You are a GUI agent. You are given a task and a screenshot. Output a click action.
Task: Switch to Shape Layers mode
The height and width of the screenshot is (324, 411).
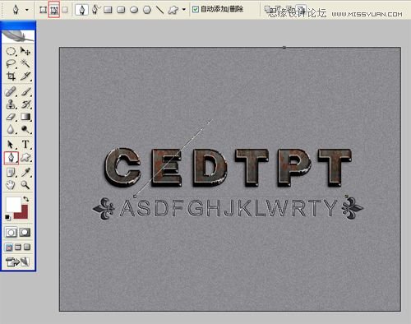click(x=43, y=10)
